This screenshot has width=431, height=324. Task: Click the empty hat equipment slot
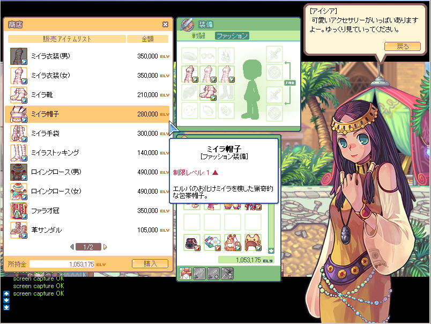190,56
